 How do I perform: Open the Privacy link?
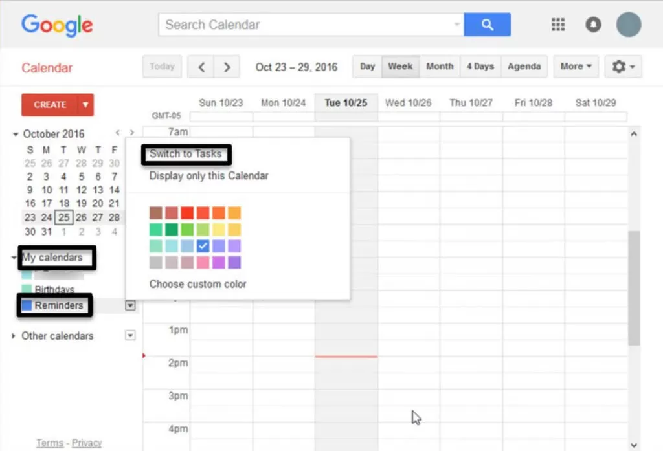pyautogui.click(x=87, y=443)
